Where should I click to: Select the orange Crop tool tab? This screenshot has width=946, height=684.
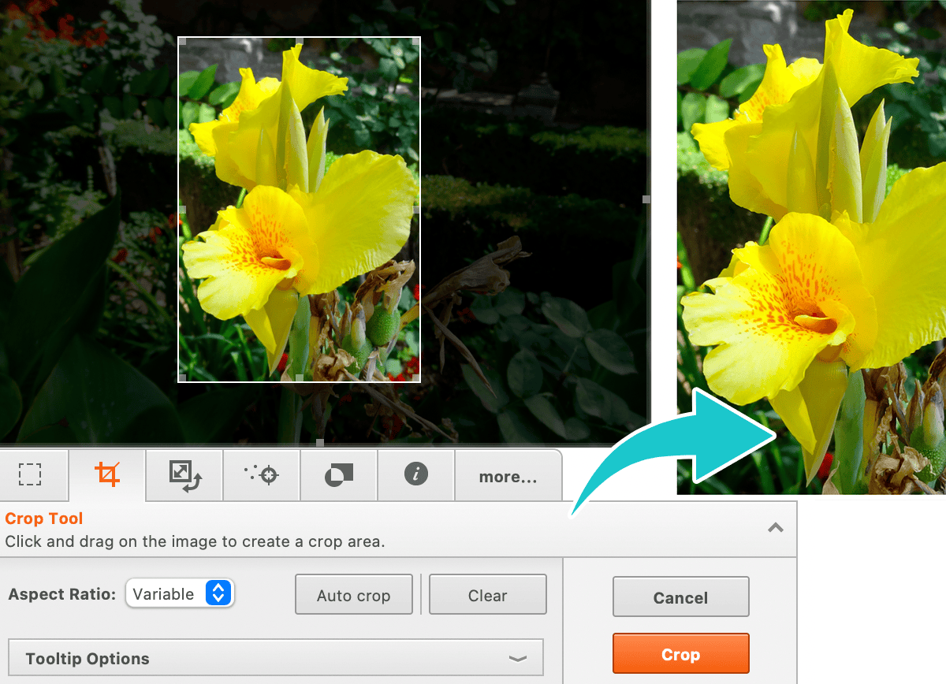[x=106, y=475]
